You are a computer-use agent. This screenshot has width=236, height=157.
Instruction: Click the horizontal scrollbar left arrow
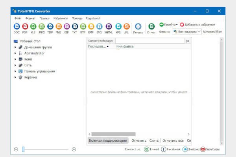point(89,134)
